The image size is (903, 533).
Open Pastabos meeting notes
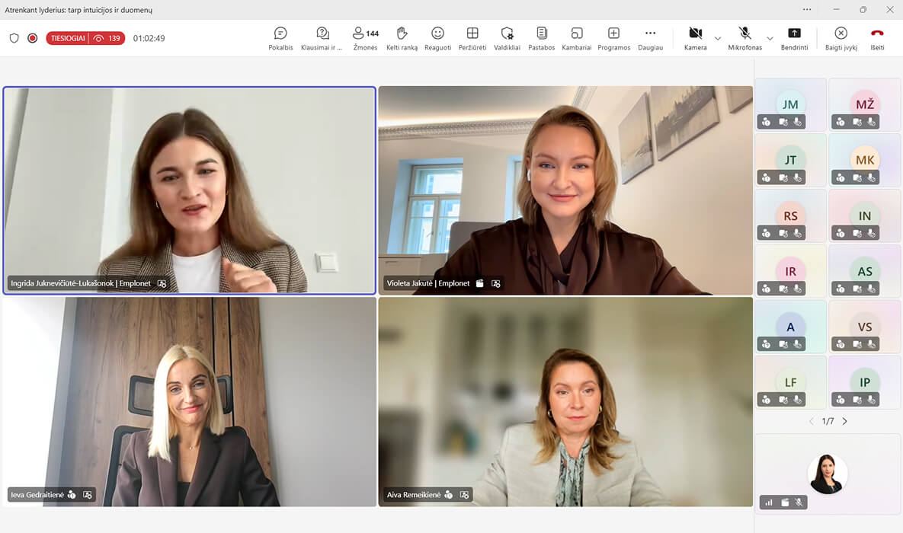[x=541, y=39]
